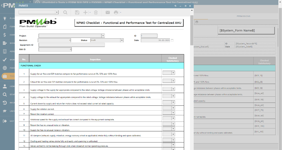Image resolution: width=282 pixels, height=150 pixels.
Task: Open the Schedule bars icon in the sidebar
Action: [5, 43]
